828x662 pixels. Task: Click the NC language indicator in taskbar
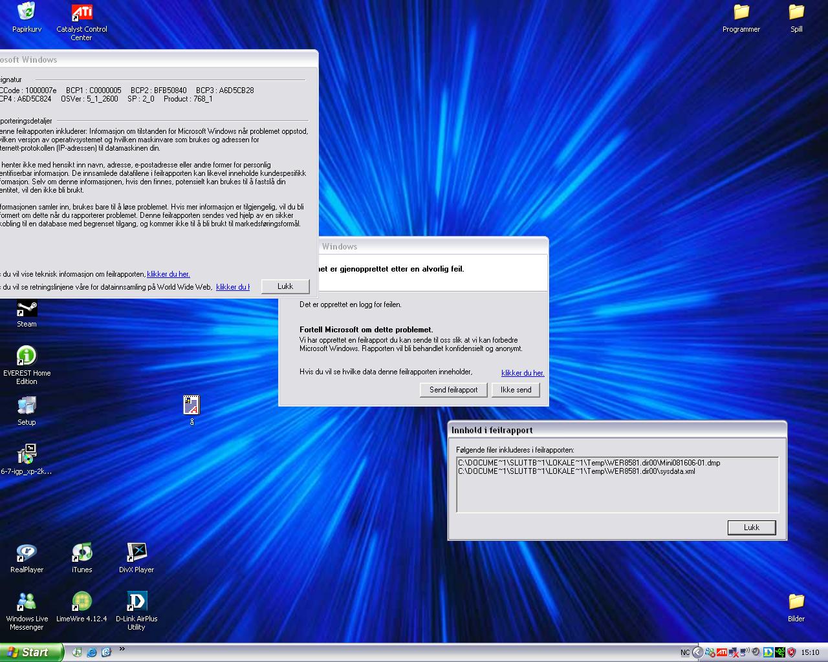tap(685, 652)
